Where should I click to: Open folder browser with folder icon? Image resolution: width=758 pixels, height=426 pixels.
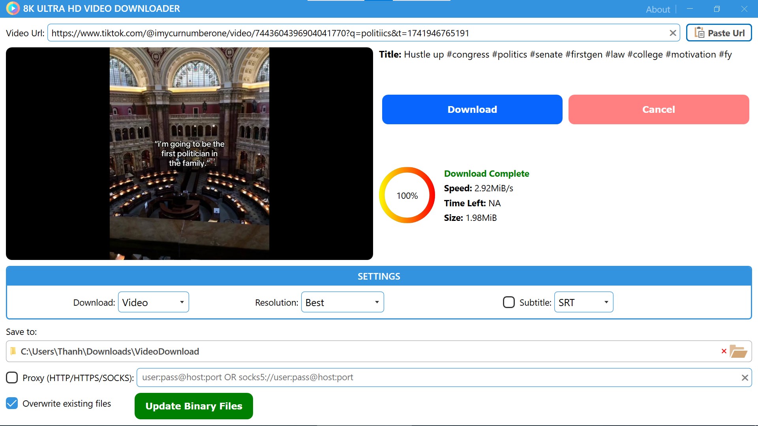click(x=738, y=351)
